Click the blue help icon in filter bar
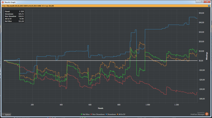Image resolution: width=212 pixels, height=118 pixels. [x=209, y=6]
